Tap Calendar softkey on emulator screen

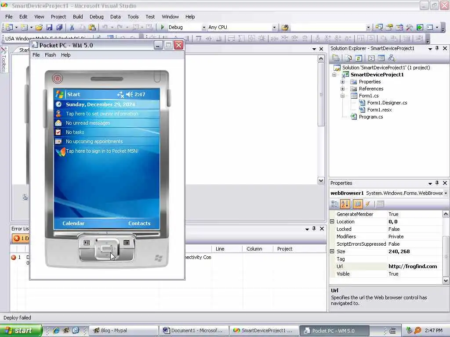[x=73, y=223]
